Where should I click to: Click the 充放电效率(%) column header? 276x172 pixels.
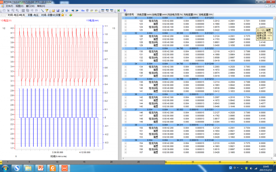175,15
